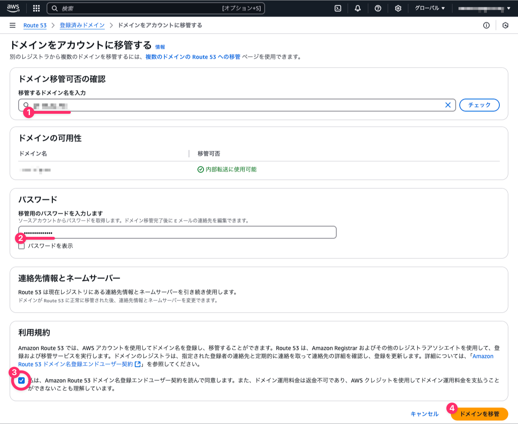Open the settings gear icon
Image resolution: width=518 pixels, height=424 pixels.
tap(398, 8)
